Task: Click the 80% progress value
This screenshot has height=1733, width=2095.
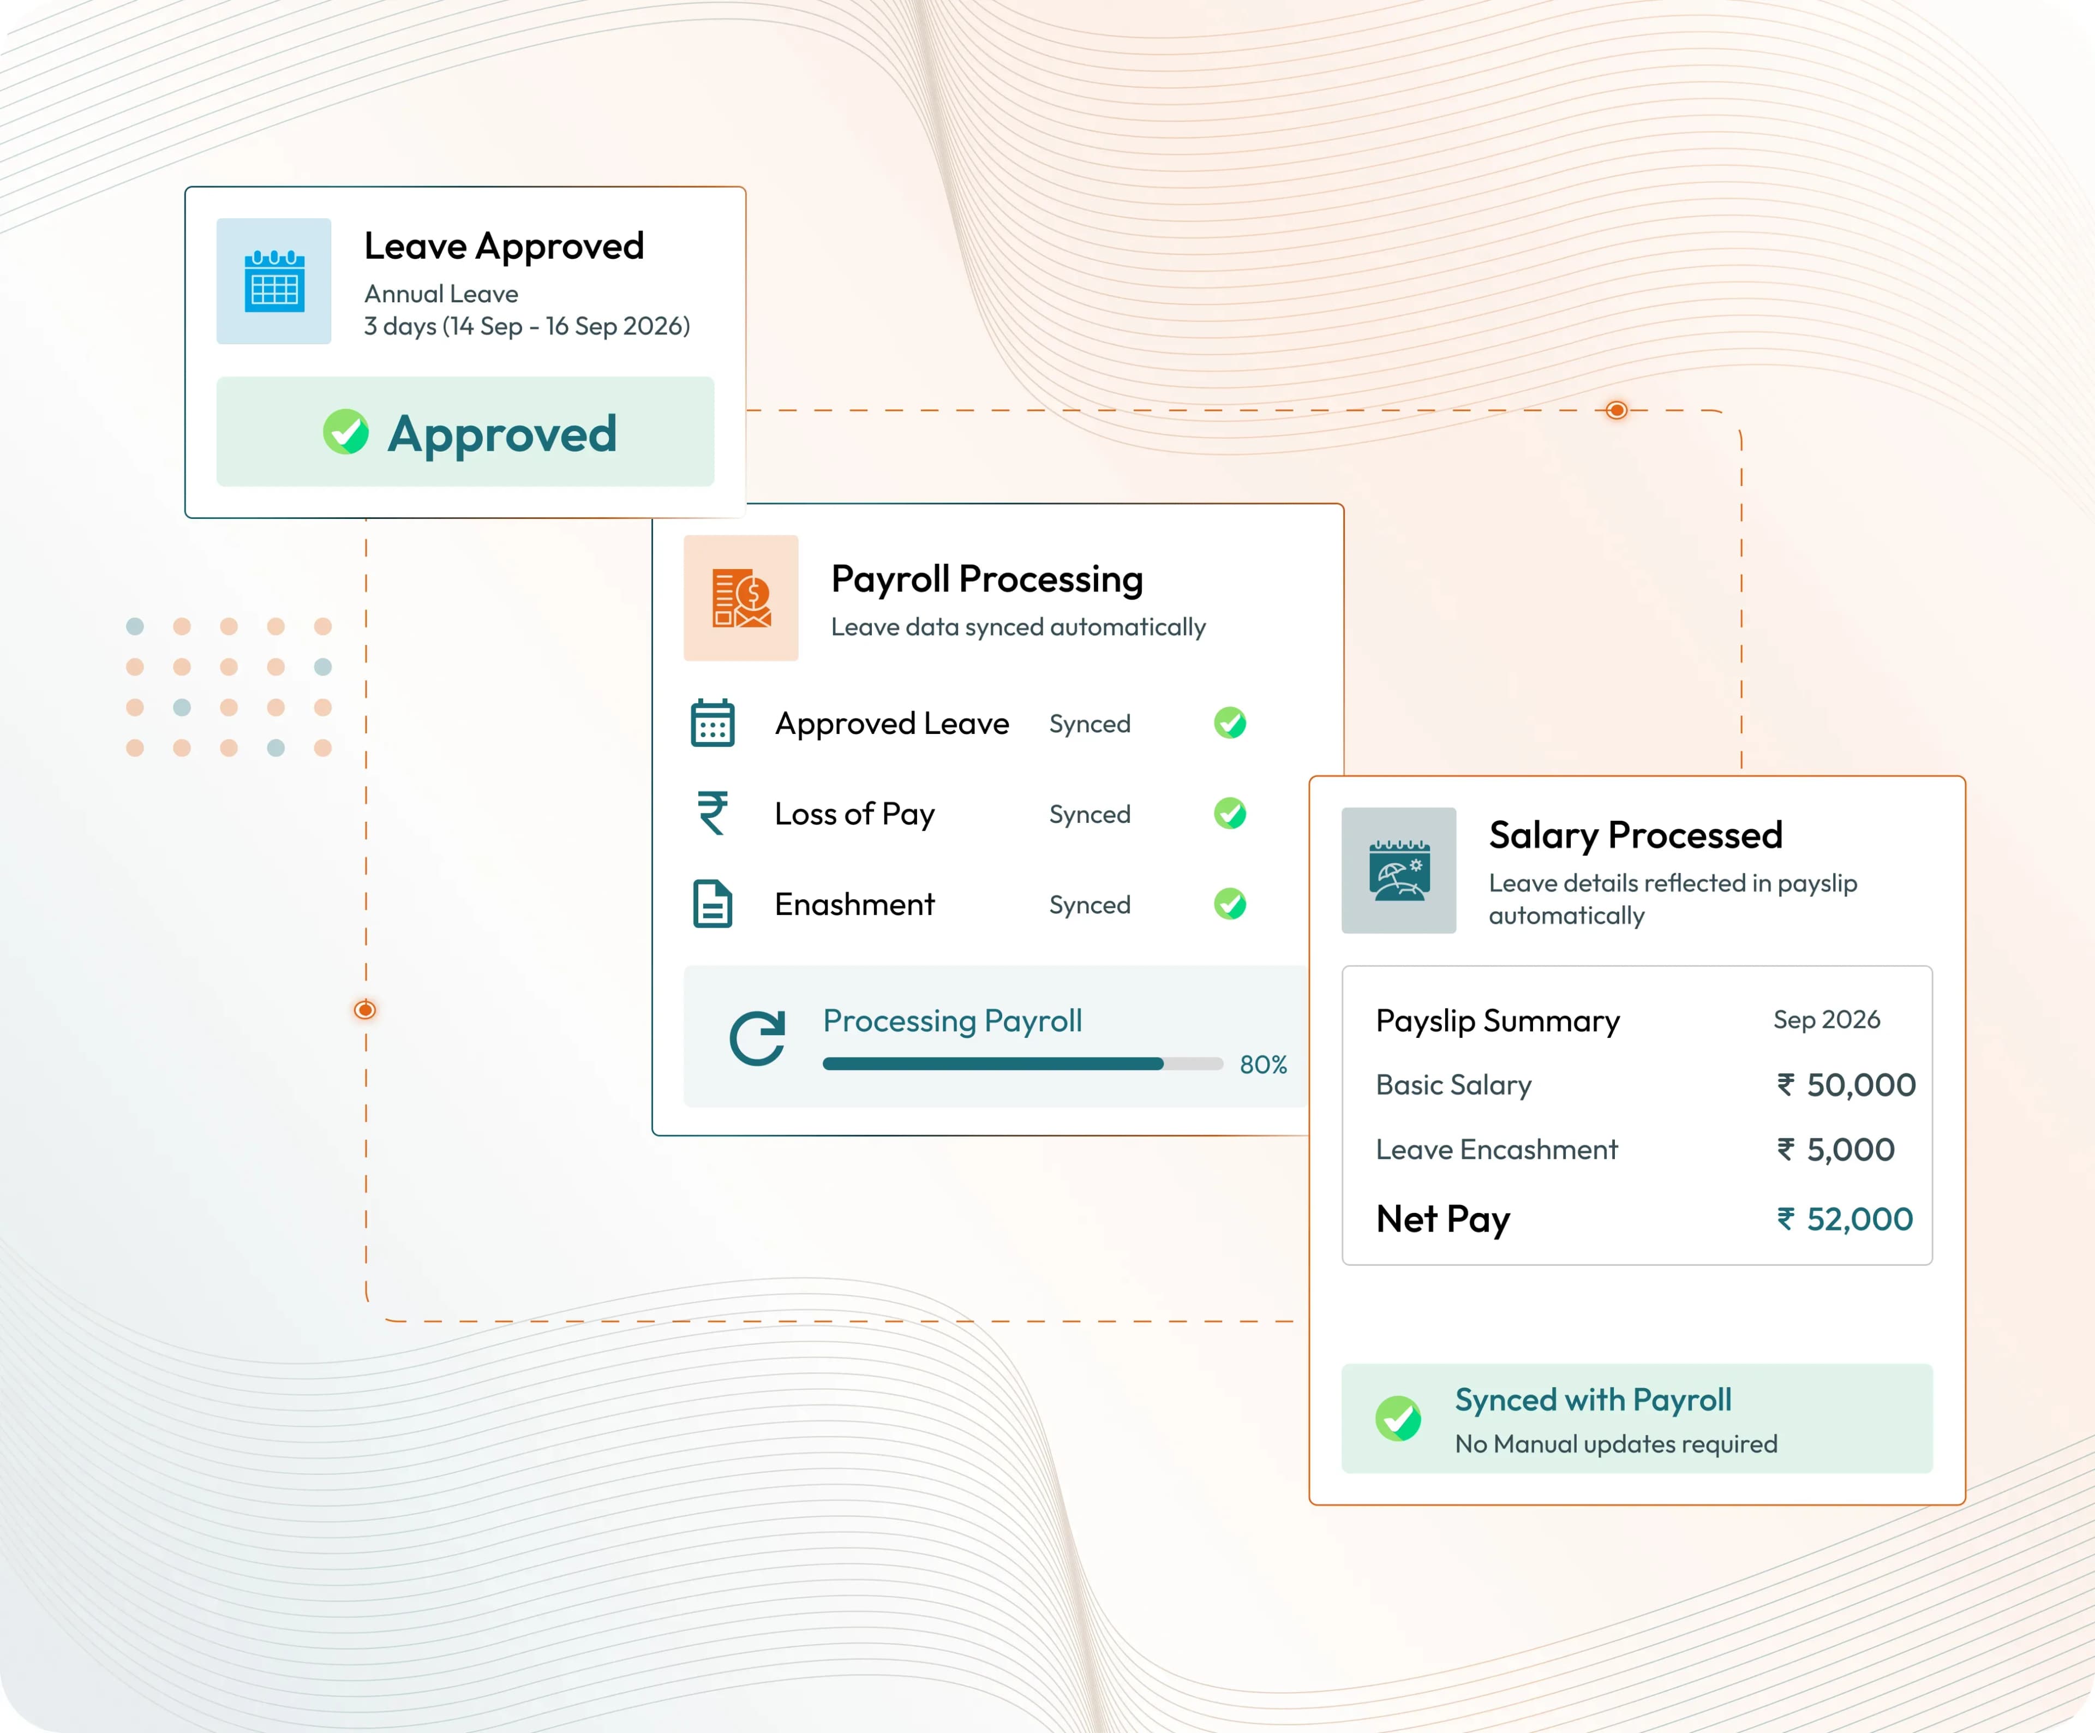Action: pyautogui.click(x=1263, y=1065)
